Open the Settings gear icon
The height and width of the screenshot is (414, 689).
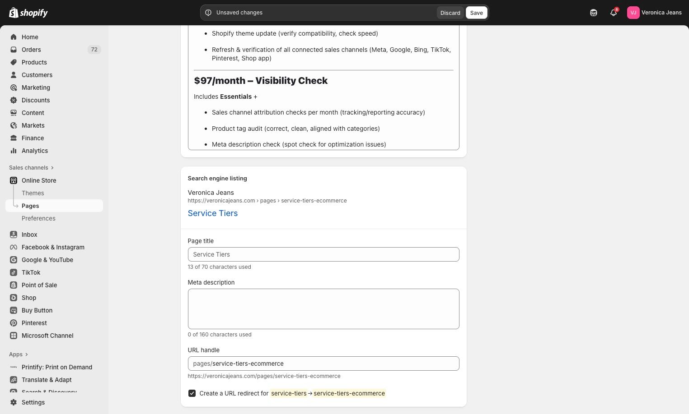click(14, 402)
